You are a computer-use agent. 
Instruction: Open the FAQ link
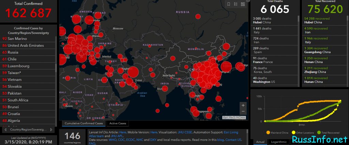tap(92, 144)
